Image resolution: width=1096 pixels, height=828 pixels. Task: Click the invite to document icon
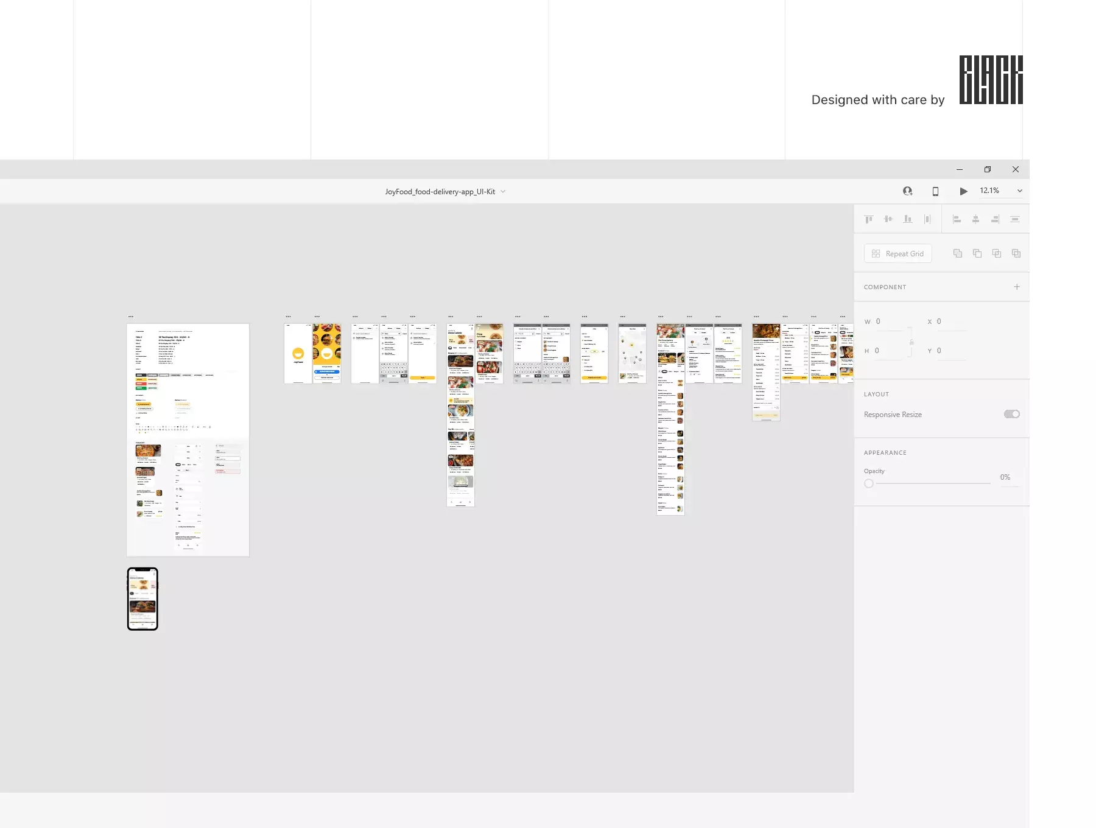(x=907, y=191)
